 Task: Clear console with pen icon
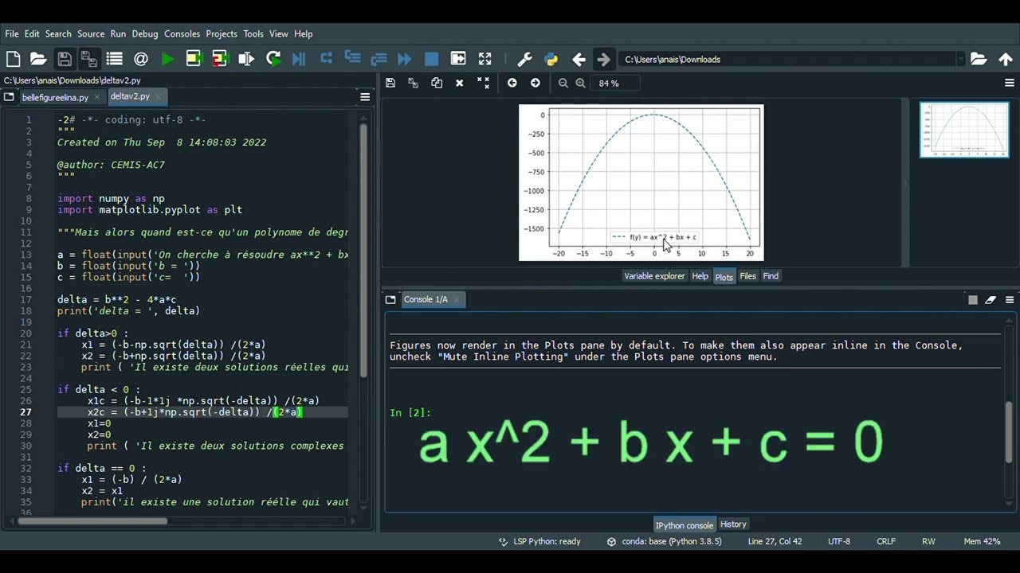point(991,300)
